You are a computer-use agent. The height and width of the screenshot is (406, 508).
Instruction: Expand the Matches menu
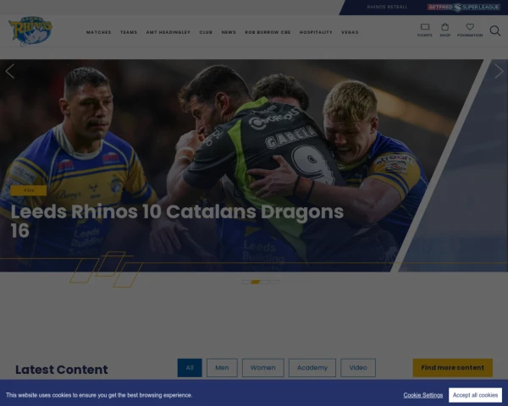[98, 32]
